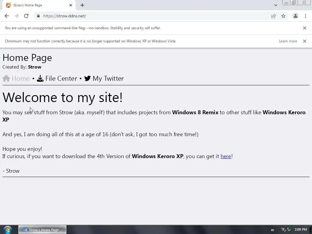
Task: Open the Chromium three-dot menu
Action: 305,16
